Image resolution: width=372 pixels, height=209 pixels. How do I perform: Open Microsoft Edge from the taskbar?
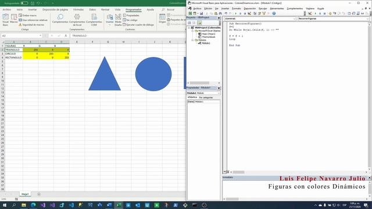point(33,205)
